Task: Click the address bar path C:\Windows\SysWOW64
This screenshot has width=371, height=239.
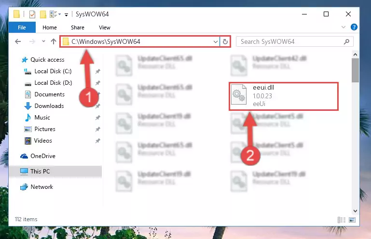Action: click(x=106, y=41)
